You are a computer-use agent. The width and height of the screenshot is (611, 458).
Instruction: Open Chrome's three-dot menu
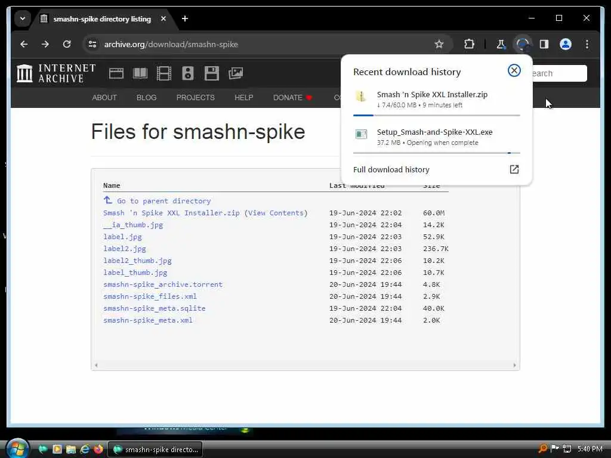[x=587, y=44]
